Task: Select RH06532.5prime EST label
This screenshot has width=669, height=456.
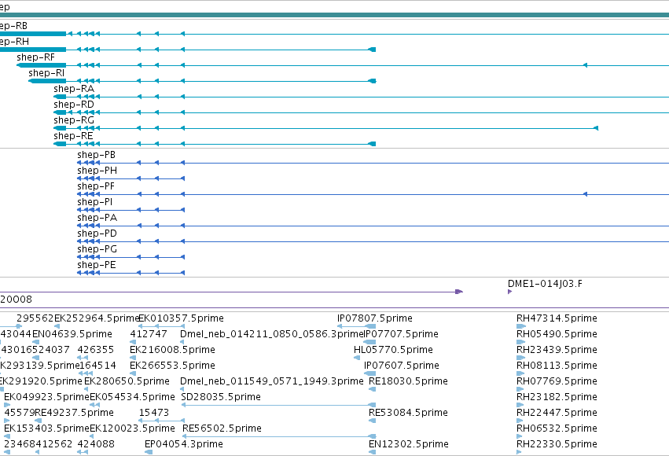Action: point(557,428)
